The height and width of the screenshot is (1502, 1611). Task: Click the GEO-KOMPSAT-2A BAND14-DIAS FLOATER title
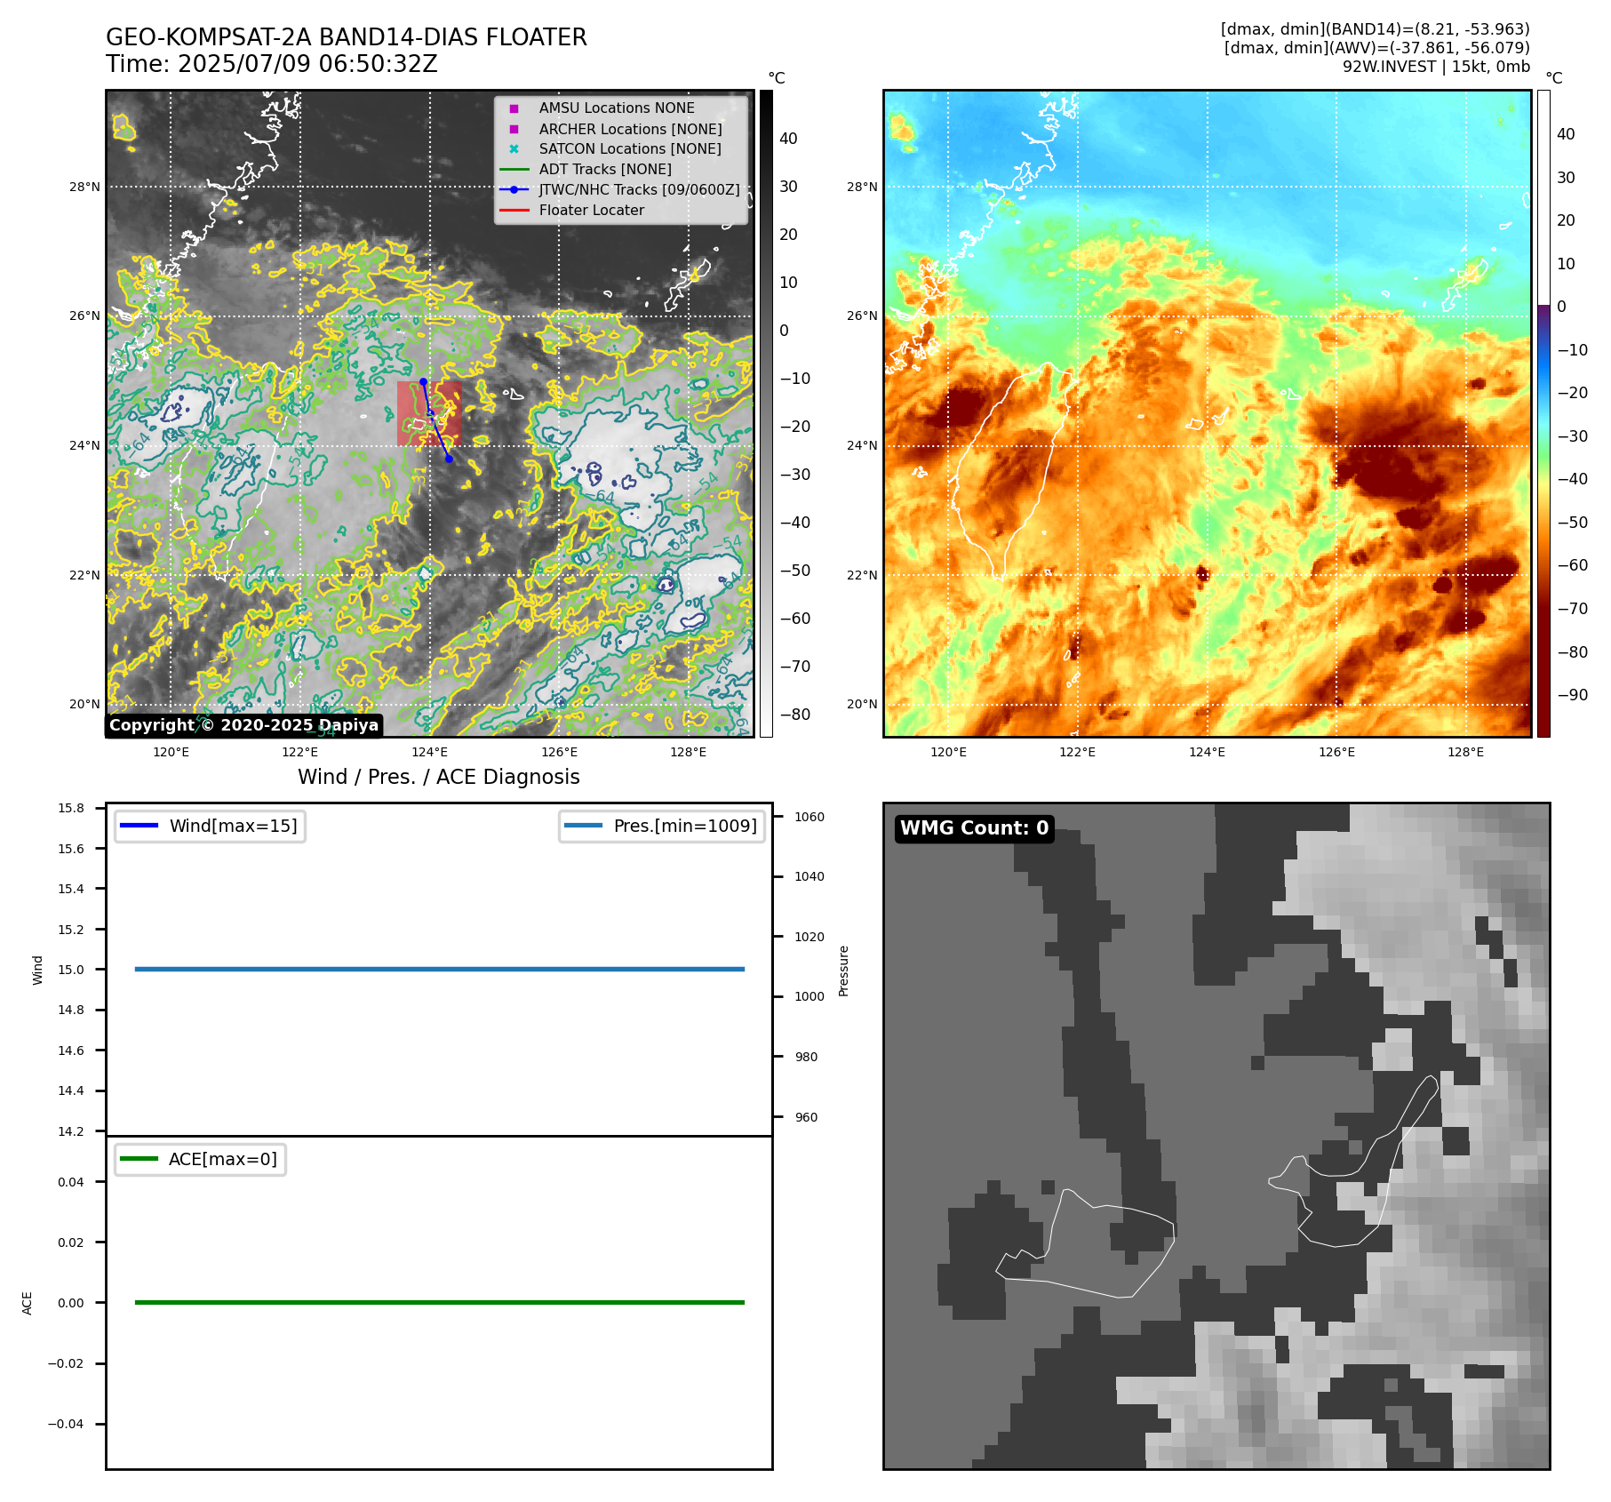pyautogui.click(x=347, y=37)
